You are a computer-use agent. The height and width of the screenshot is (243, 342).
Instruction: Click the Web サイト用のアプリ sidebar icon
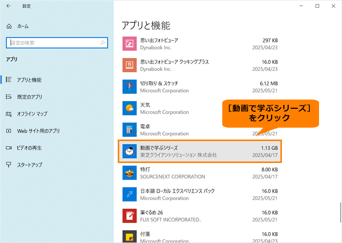point(9,131)
